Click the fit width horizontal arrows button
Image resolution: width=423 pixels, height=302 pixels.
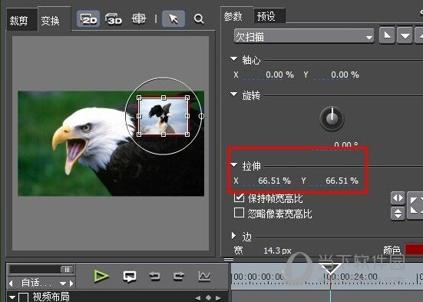tap(398, 198)
